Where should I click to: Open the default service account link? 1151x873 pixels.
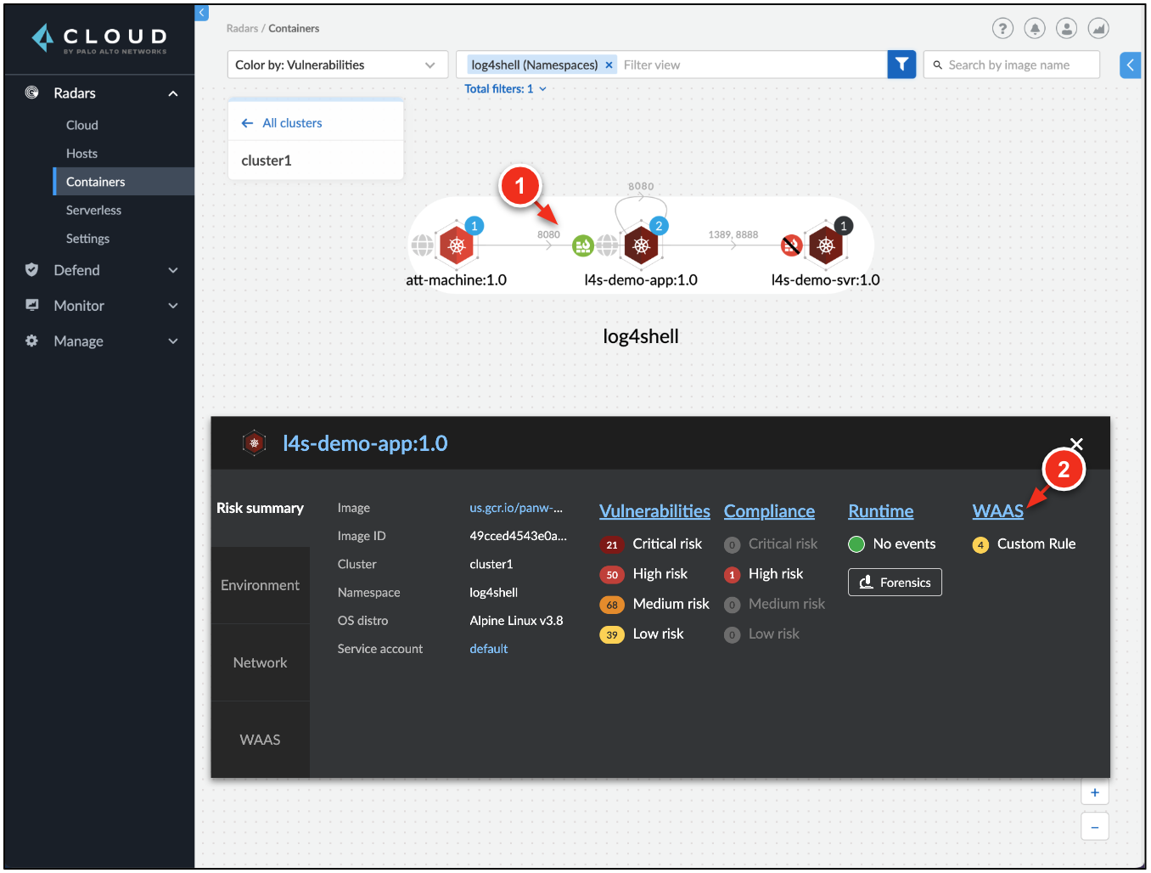pos(489,649)
